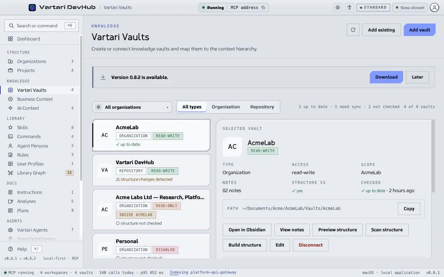Open Vartari Agents in the sidebar
Viewport: 444px width, 277px height.
coord(40,230)
